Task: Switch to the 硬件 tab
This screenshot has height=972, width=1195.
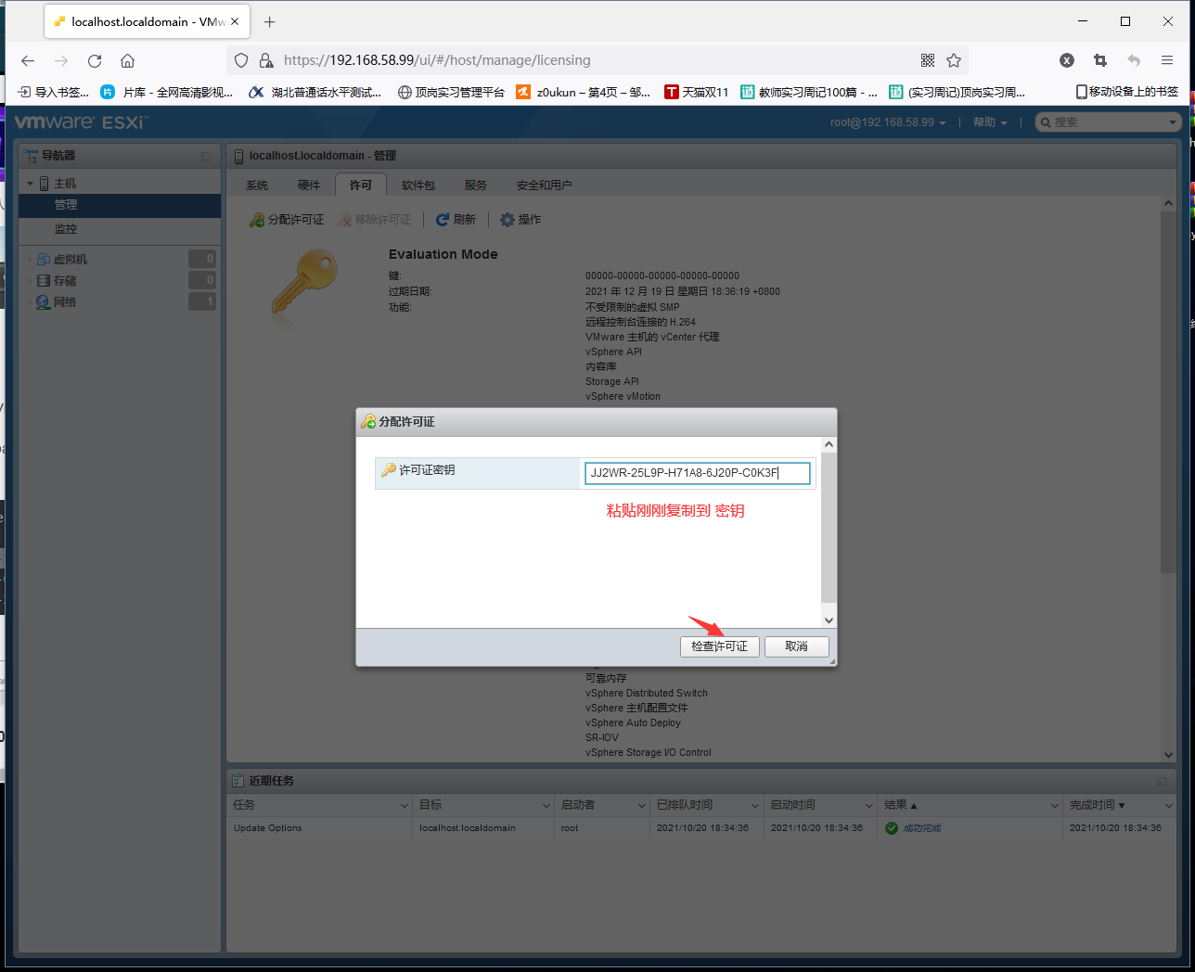Action: tap(309, 185)
